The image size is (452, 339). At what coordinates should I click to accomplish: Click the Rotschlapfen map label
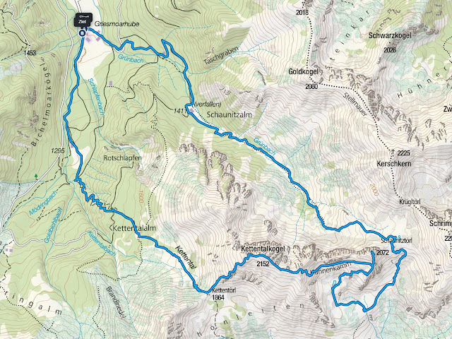pyautogui.click(x=122, y=158)
